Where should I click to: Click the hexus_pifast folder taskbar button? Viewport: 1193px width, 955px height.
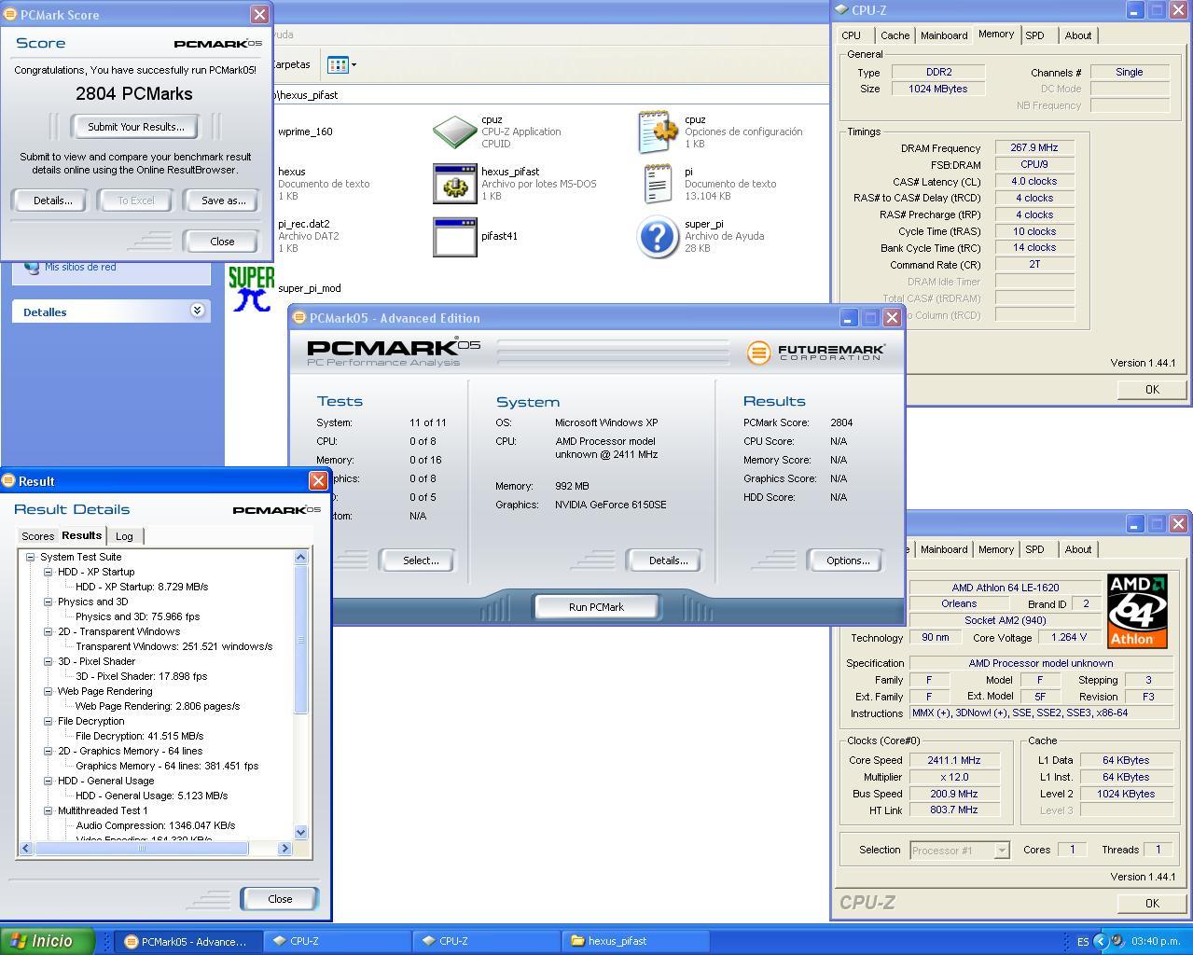tap(634, 941)
